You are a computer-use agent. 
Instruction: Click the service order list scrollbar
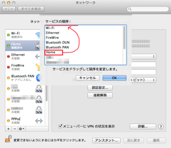tap(124, 37)
